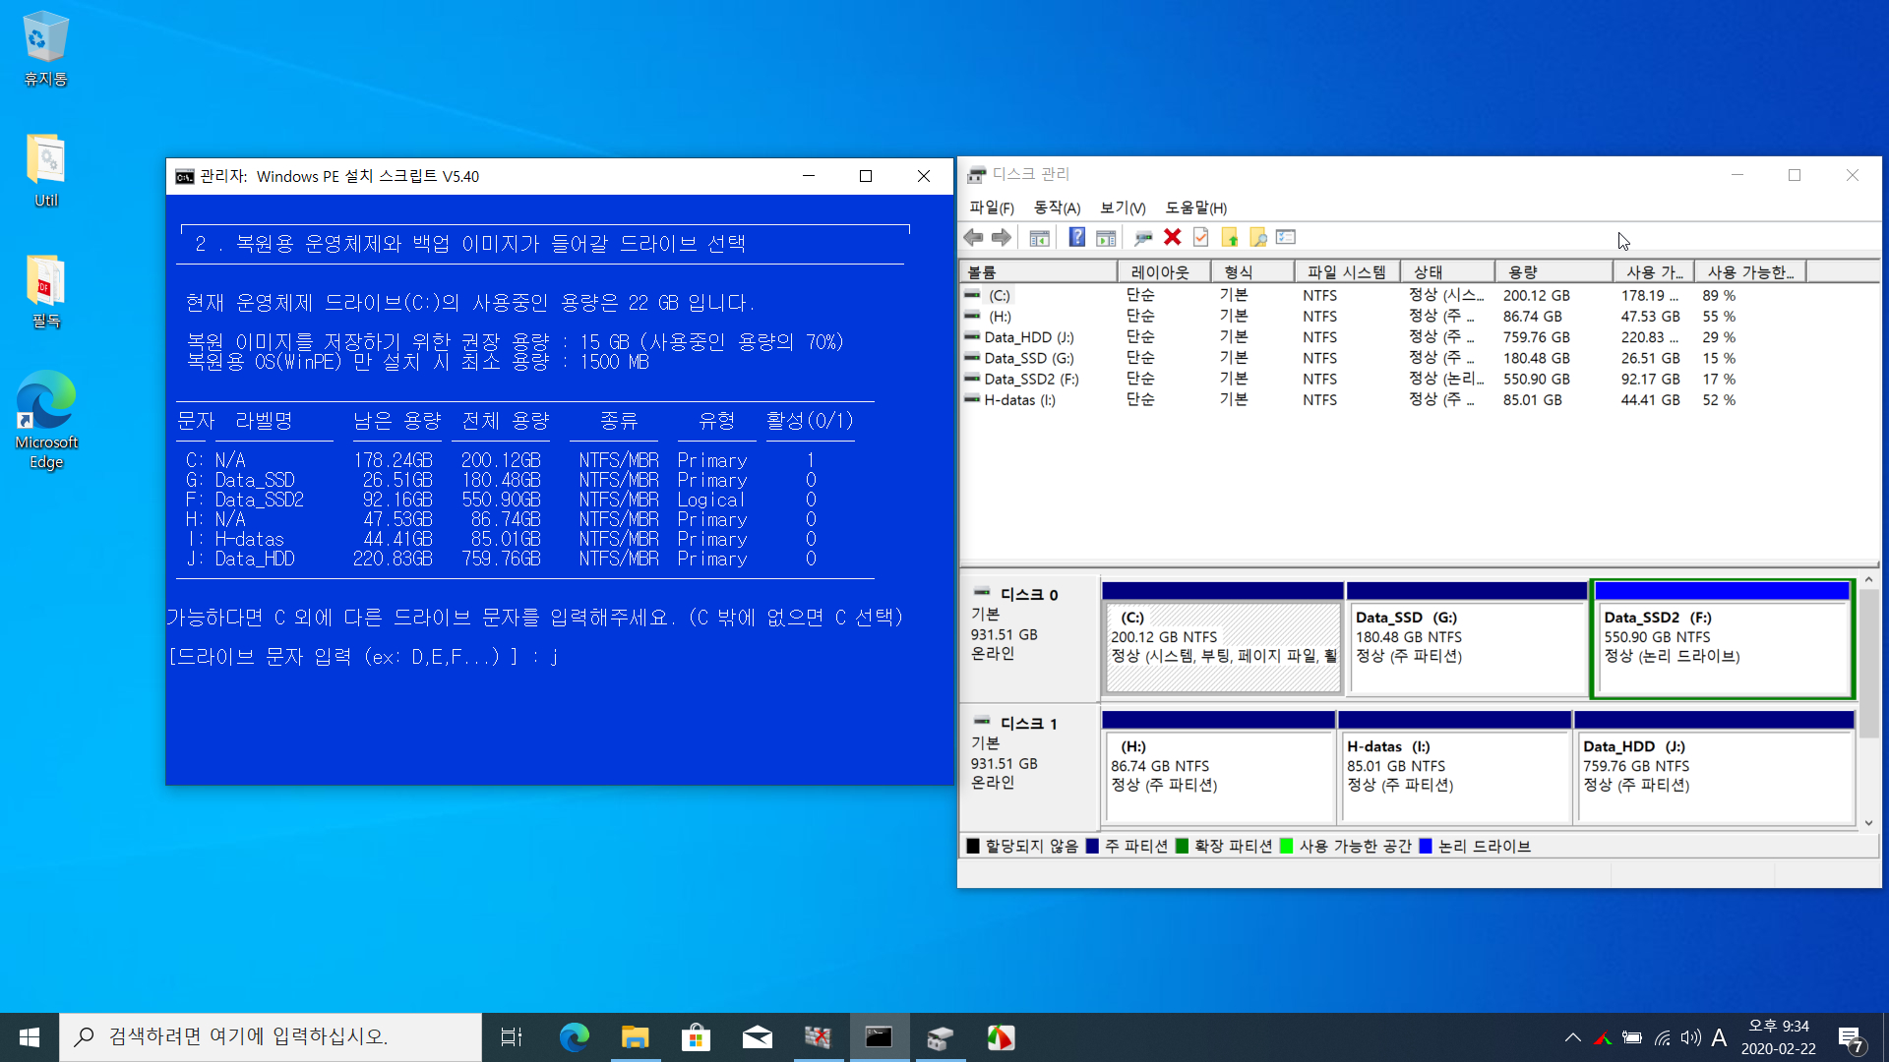Open the 보기(V) menu
Image resolution: width=1889 pixels, height=1062 pixels.
[1123, 207]
